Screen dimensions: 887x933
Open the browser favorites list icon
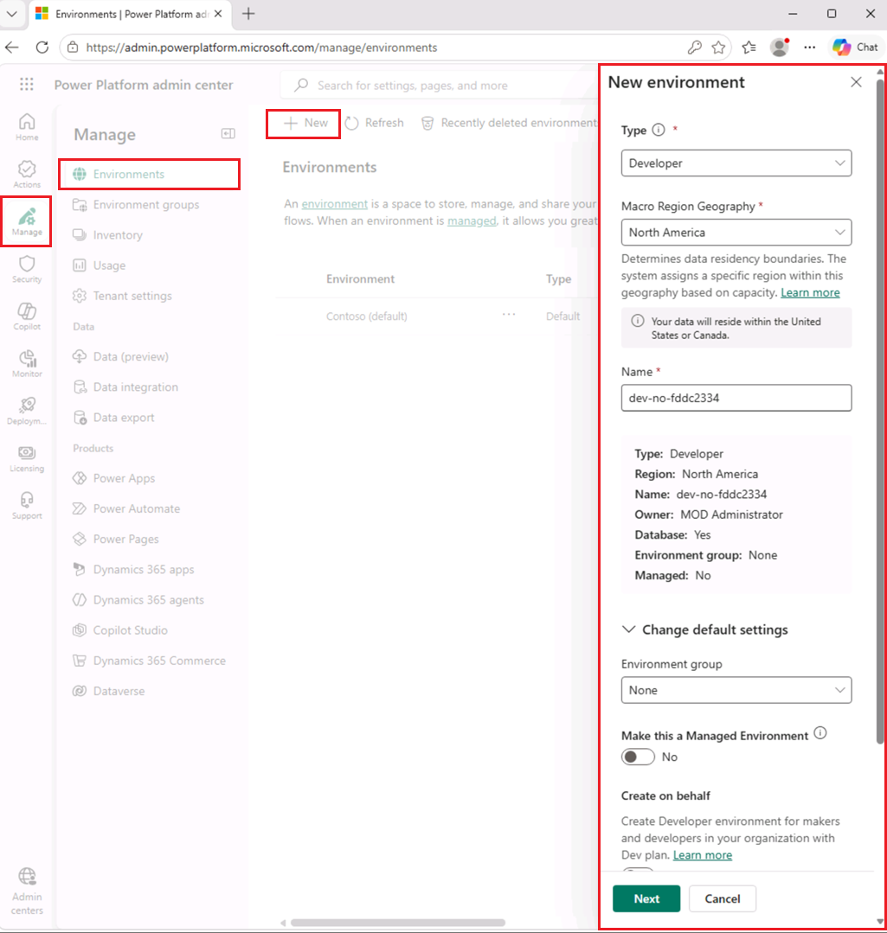749,48
